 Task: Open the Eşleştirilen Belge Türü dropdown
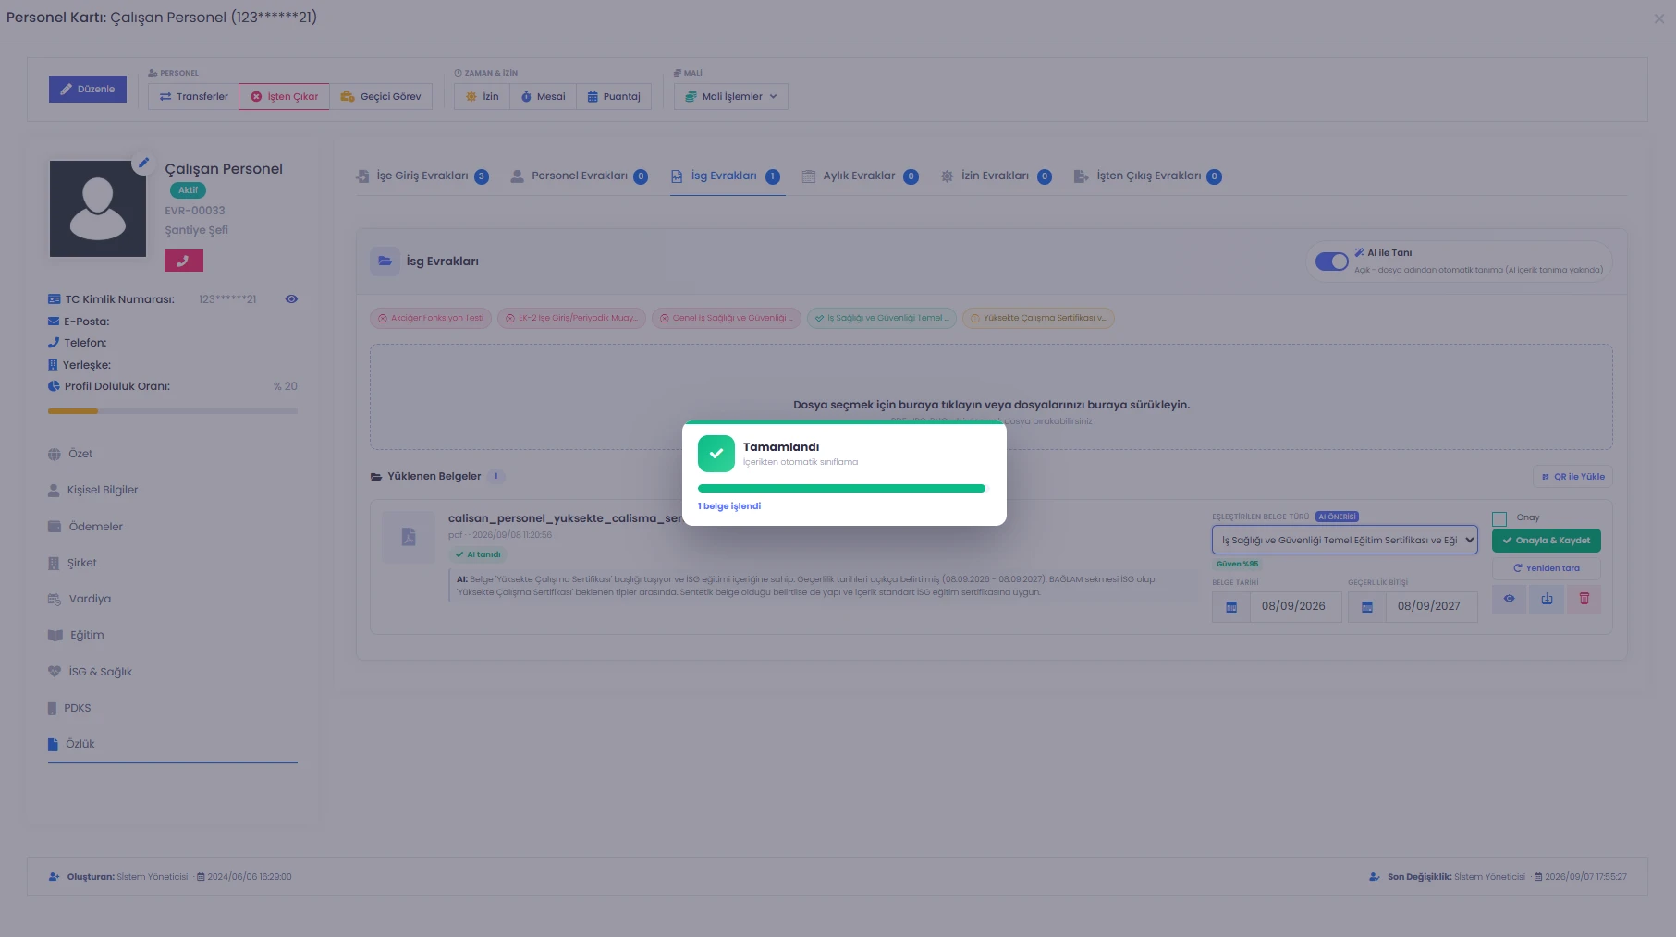[1344, 540]
